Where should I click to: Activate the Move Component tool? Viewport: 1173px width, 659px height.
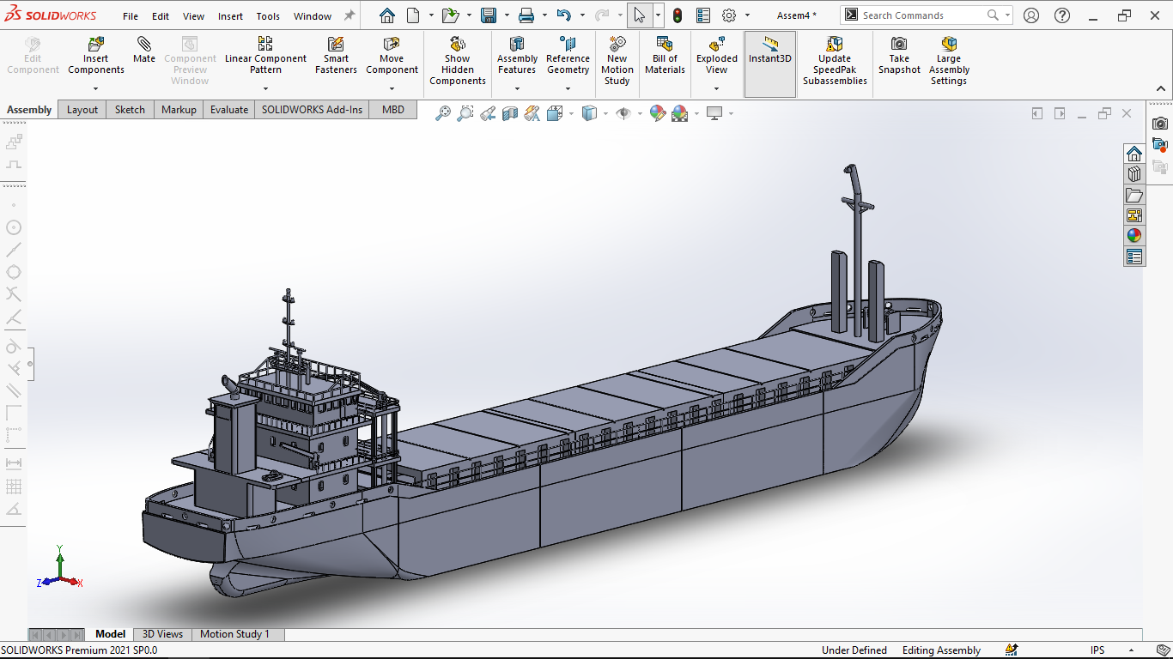[392, 55]
